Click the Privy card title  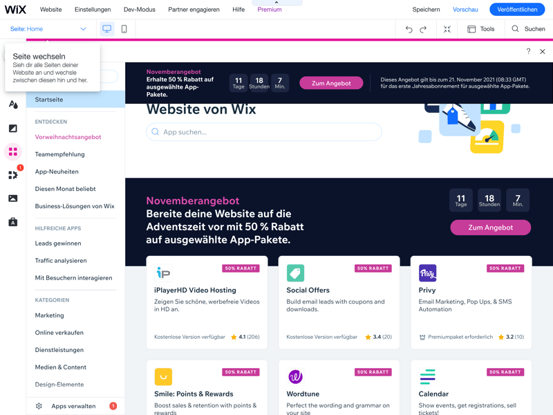point(427,290)
